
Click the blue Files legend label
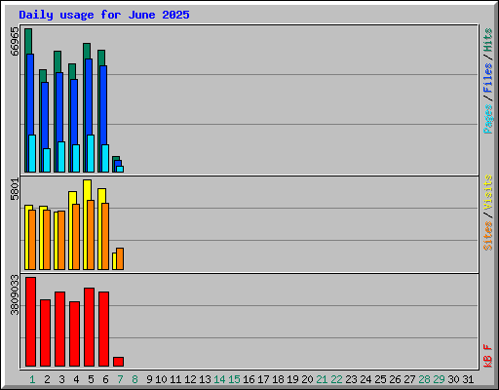488,78
